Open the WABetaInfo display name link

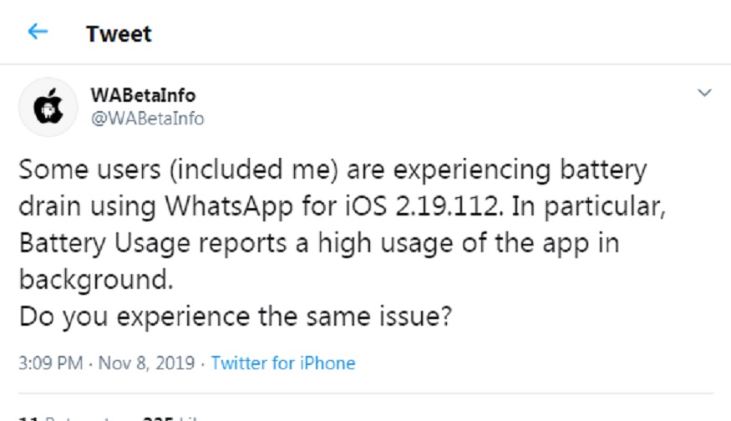click(143, 95)
